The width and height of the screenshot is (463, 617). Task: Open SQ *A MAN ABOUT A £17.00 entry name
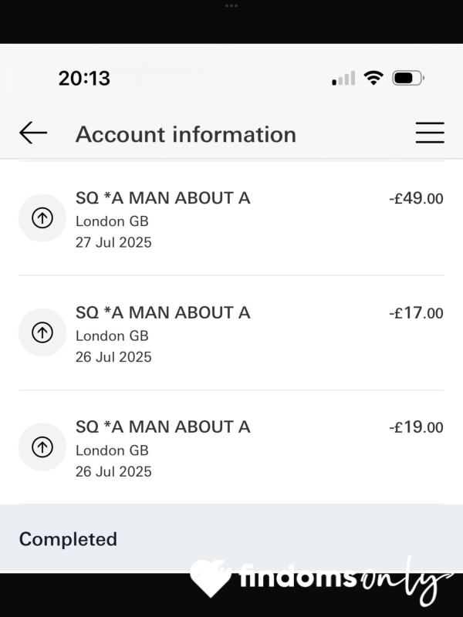pyautogui.click(x=163, y=313)
